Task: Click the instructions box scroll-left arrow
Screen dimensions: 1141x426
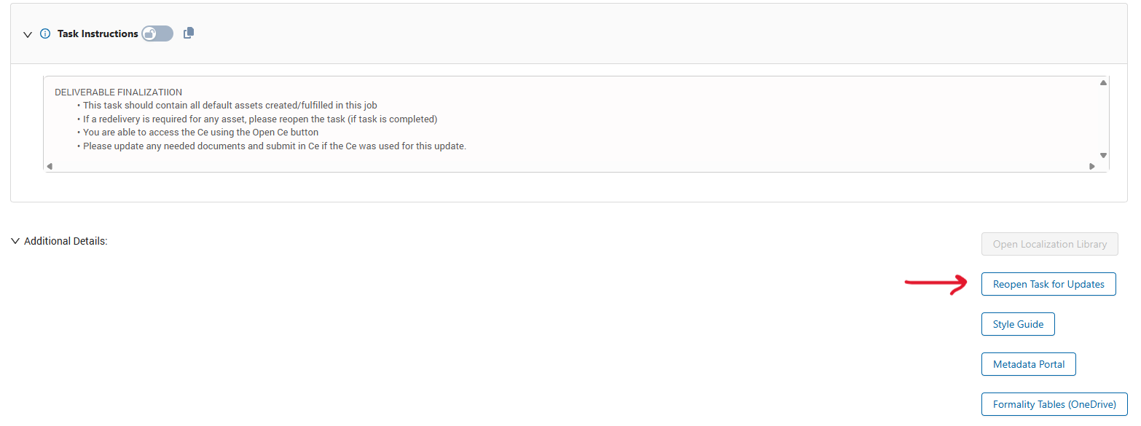Action: point(50,166)
